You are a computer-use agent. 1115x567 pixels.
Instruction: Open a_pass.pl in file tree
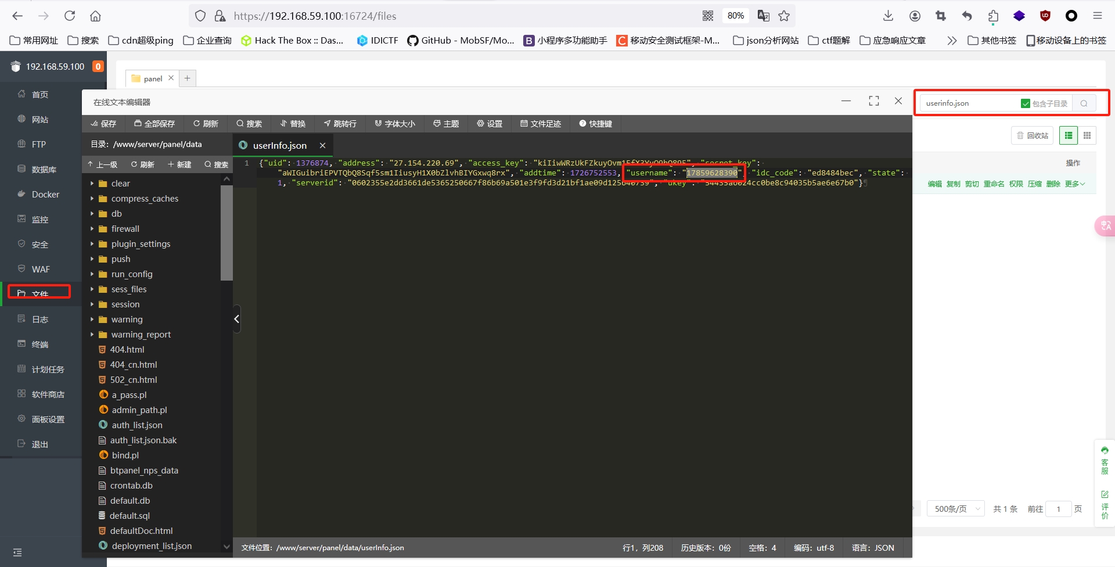(129, 394)
